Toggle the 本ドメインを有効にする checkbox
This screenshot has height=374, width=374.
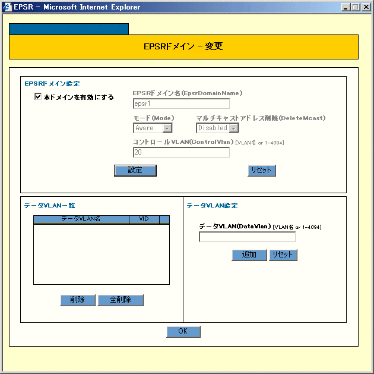(38, 96)
